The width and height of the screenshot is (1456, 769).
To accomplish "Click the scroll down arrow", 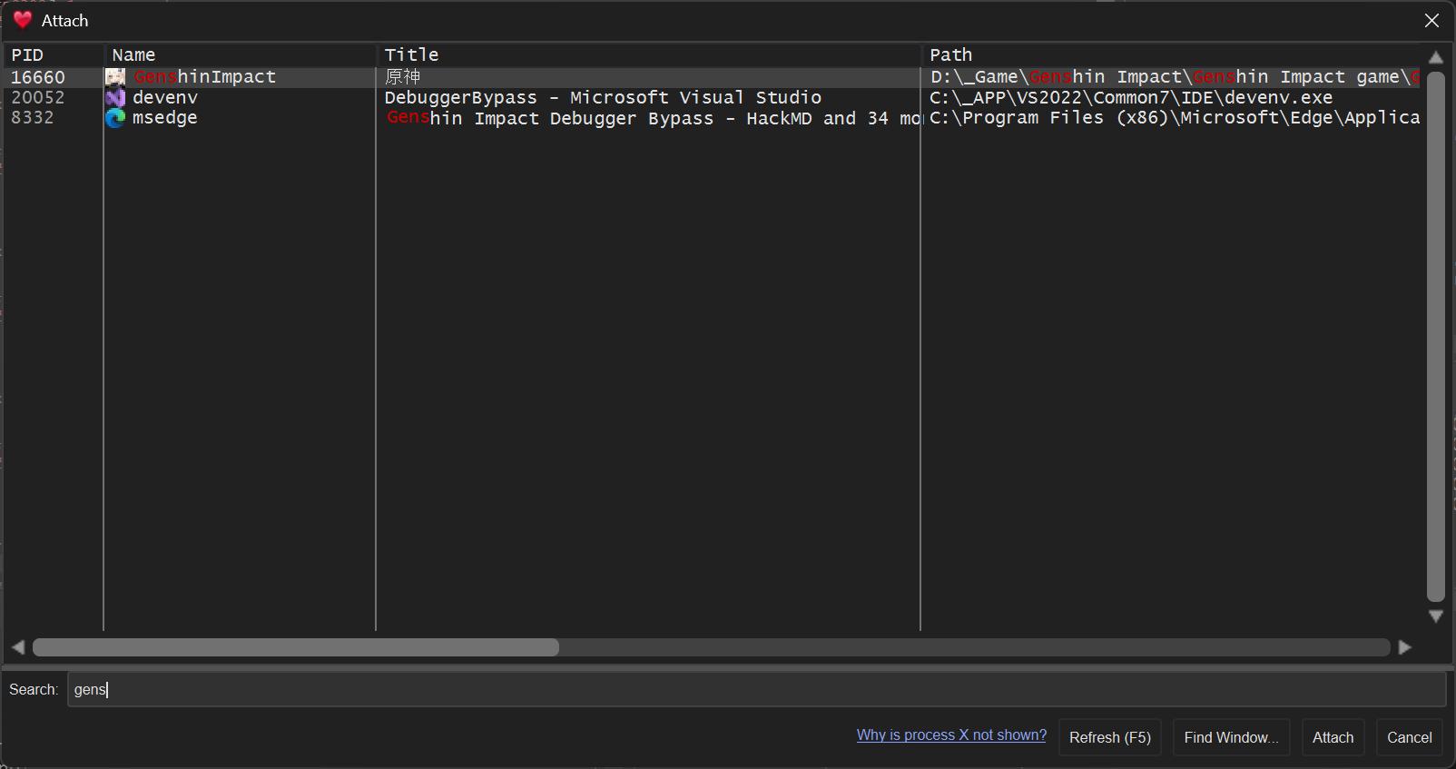I will tap(1435, 616).
